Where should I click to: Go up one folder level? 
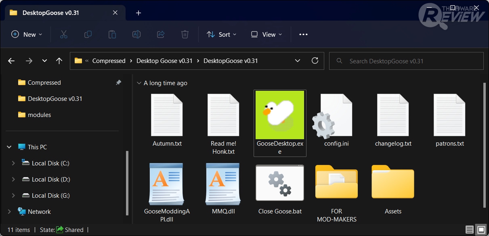[x=59, y=61]
